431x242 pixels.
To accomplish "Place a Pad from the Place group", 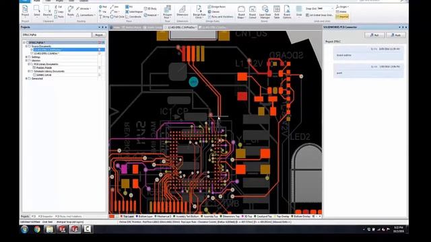I will coord(103,7).
